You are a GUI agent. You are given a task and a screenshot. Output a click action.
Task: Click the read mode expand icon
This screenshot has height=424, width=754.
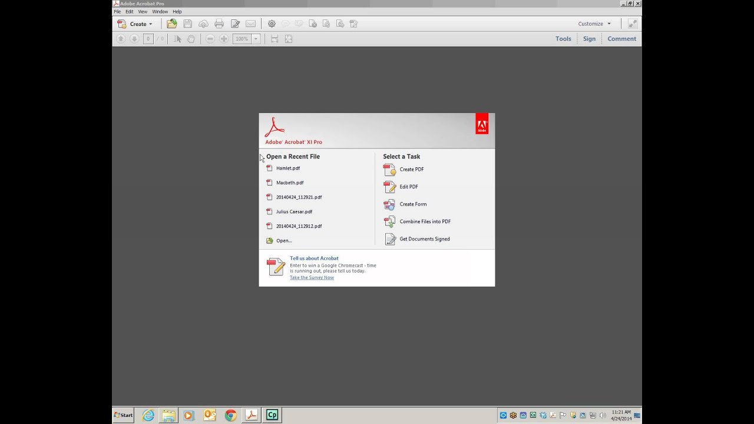[632, 24]
